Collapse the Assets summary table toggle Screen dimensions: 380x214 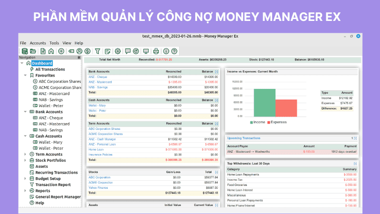[217, 205]
